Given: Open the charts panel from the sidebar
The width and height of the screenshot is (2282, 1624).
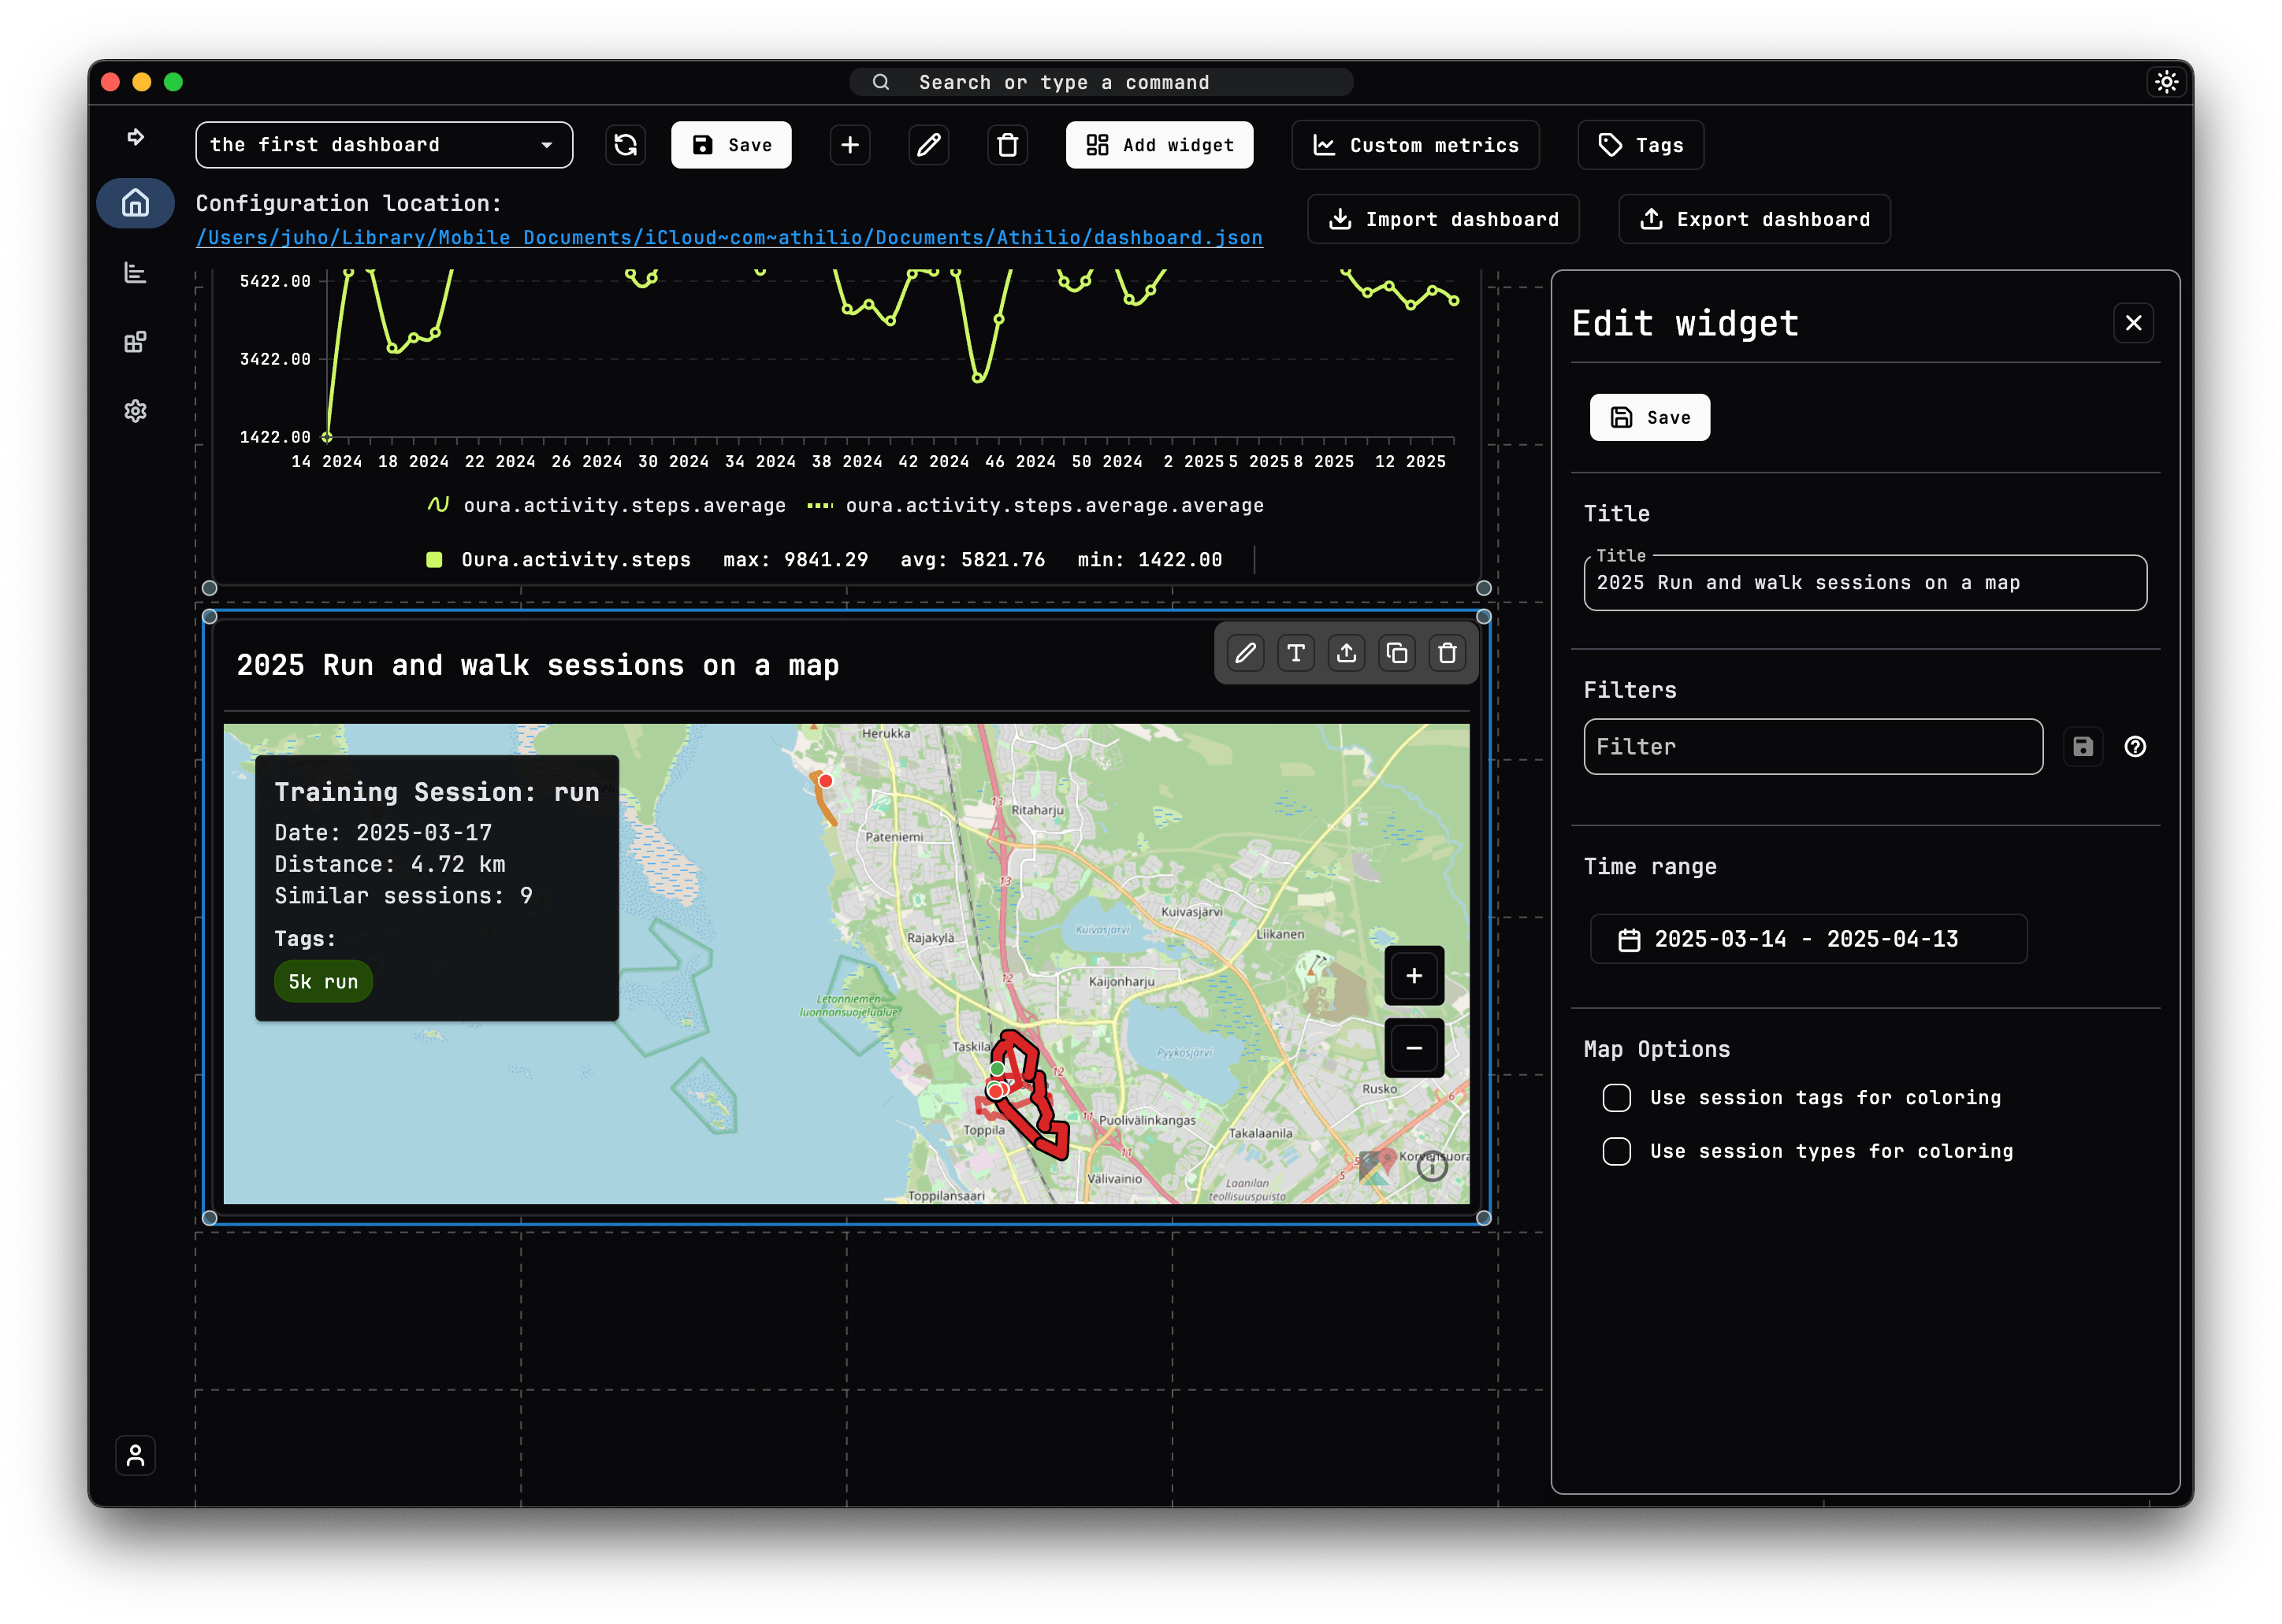Looking at the screenshot, I should 135,272.
